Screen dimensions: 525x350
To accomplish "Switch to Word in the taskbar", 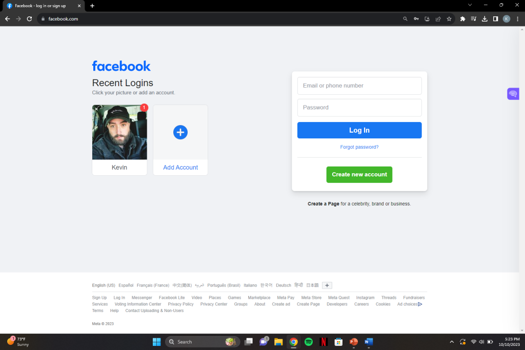I will pos(369,342).
